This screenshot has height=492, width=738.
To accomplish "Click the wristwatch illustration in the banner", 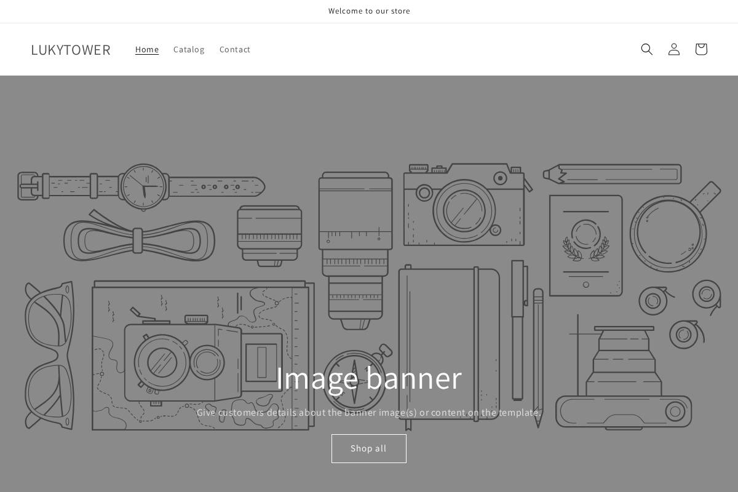I will pos(143,184).
